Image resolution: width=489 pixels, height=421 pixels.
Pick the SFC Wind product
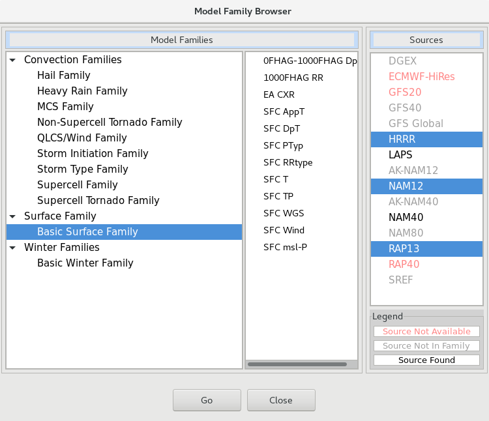click(284, 230)
